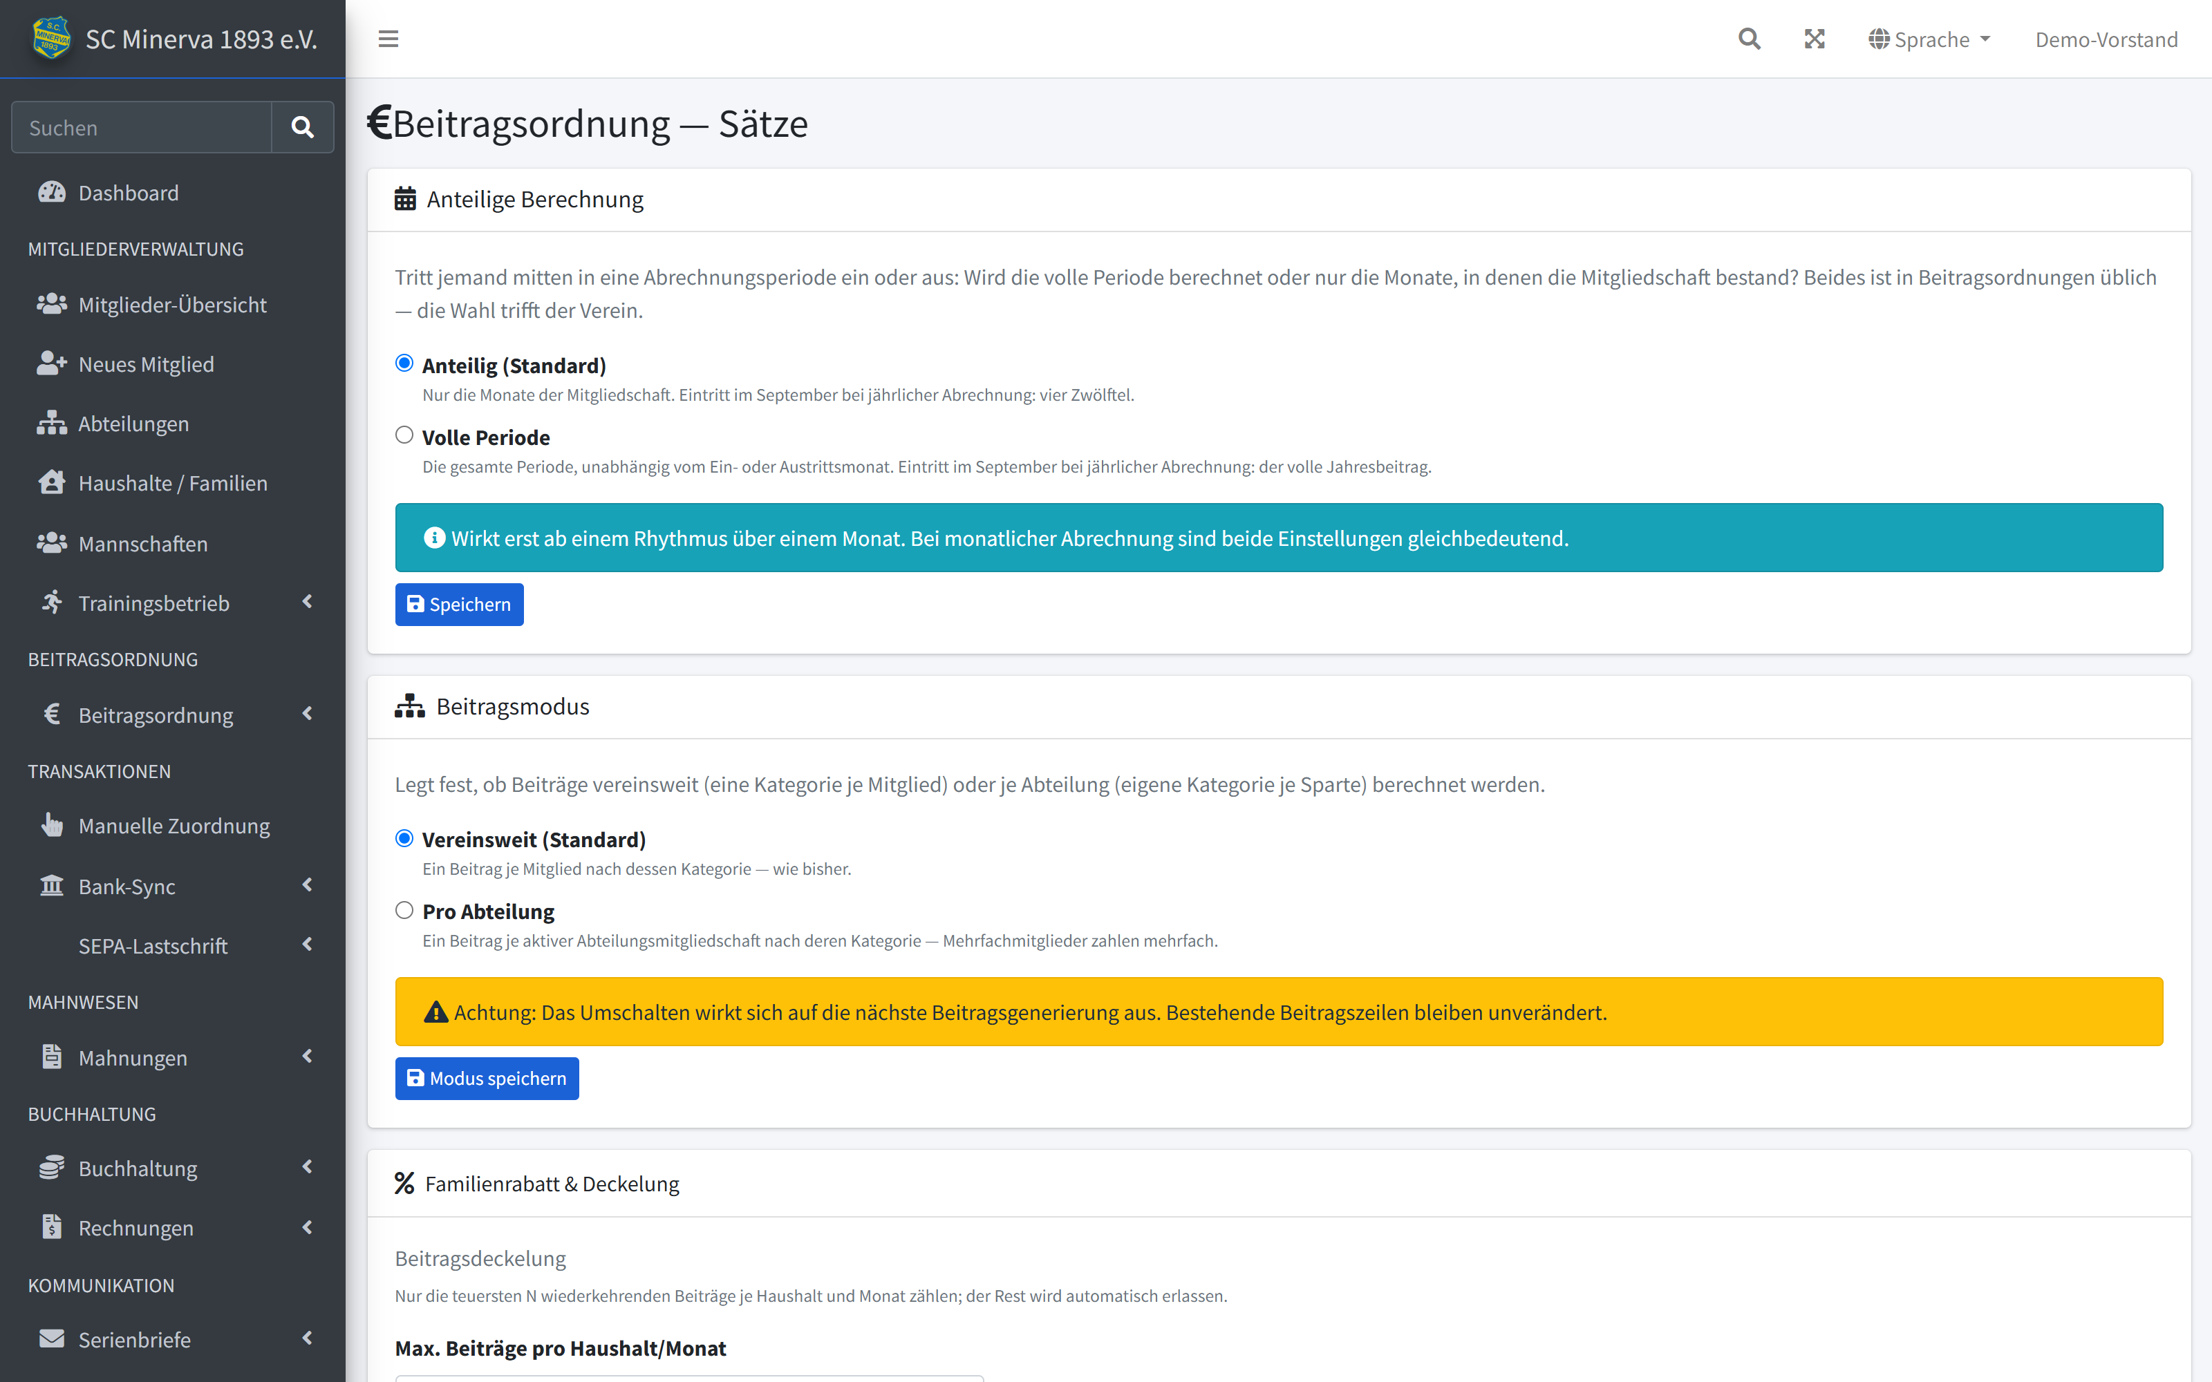This screenshot has width=2212, height=1382.
Task: Go to Mitglieder-Übersicht in sidebar
Action: pyautogui.click(x=173, y=304)
